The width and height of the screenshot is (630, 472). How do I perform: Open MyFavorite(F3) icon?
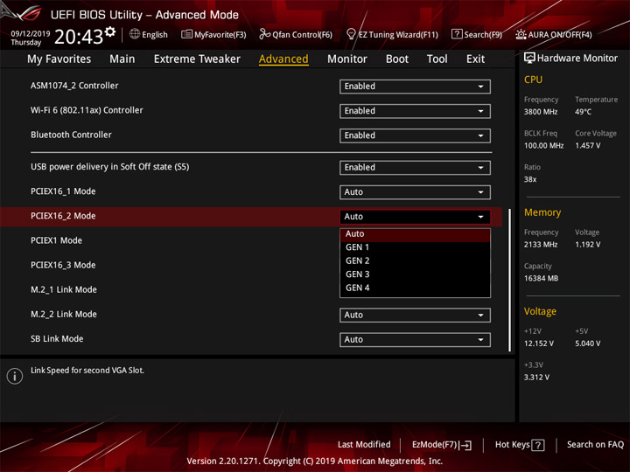[186, 34]
